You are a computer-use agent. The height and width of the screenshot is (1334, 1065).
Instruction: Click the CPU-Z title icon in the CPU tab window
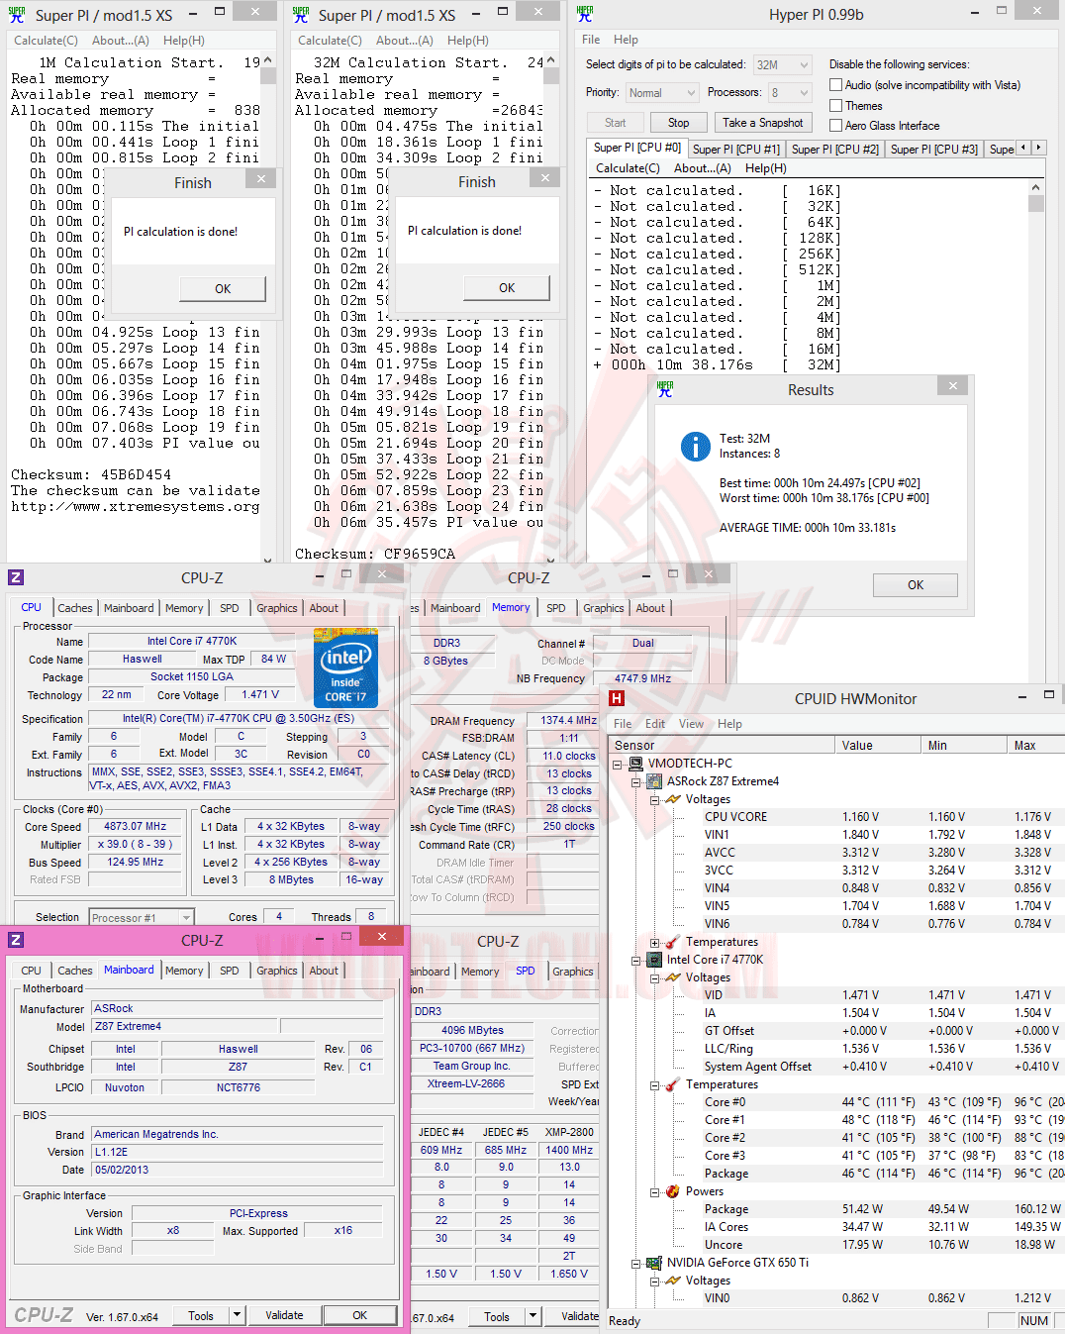pyautogui.click(x=16, y=577)
